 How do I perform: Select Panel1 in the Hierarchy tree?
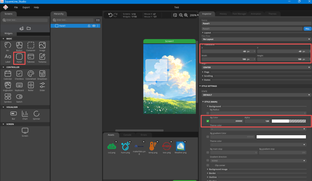(x=75, y=26)
